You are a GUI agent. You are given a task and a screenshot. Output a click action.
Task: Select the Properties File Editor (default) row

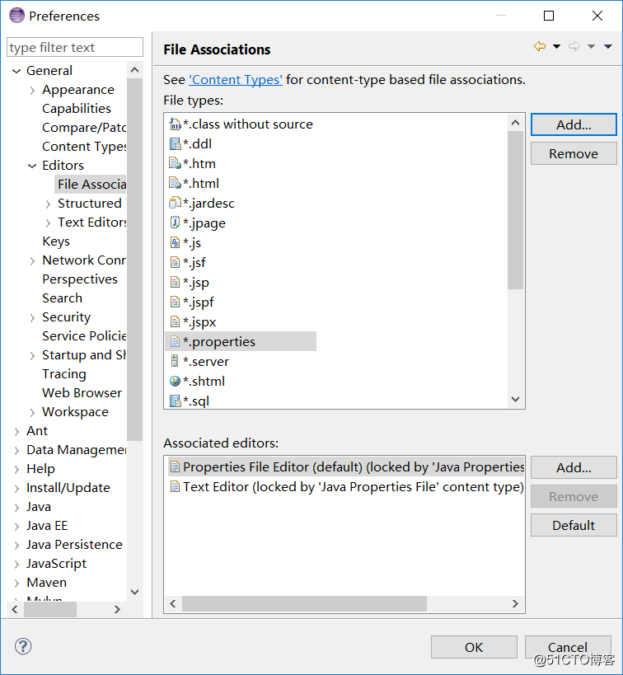[347, 466]
